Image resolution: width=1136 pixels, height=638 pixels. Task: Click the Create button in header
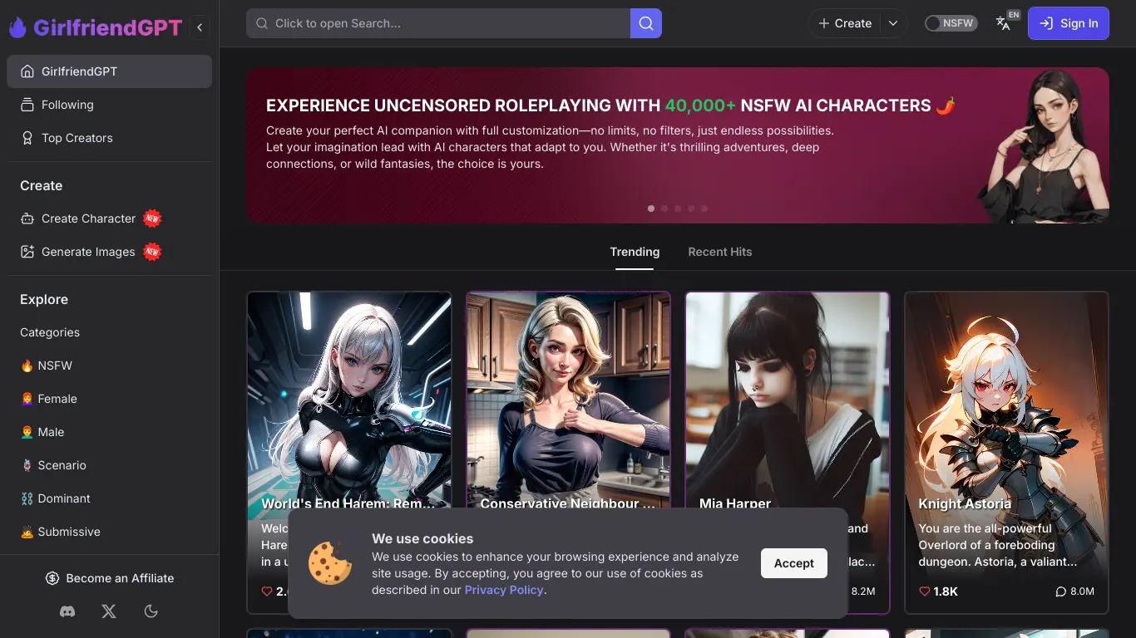(x=844, y=23)
